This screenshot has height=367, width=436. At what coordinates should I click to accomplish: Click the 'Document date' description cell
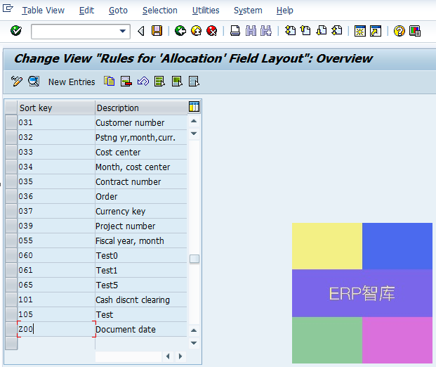point(141,329)
